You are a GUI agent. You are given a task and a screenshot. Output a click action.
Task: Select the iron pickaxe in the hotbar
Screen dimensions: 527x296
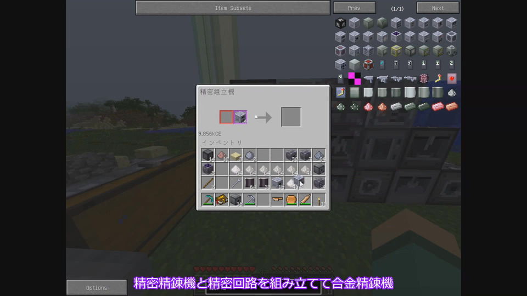click(x=250, y=200)
